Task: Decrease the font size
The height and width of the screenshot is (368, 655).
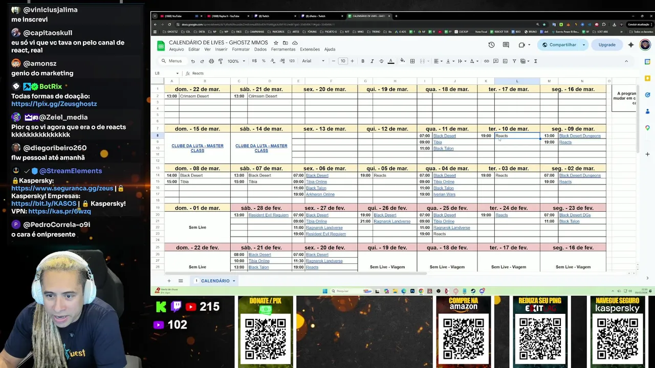Action: 334,61
